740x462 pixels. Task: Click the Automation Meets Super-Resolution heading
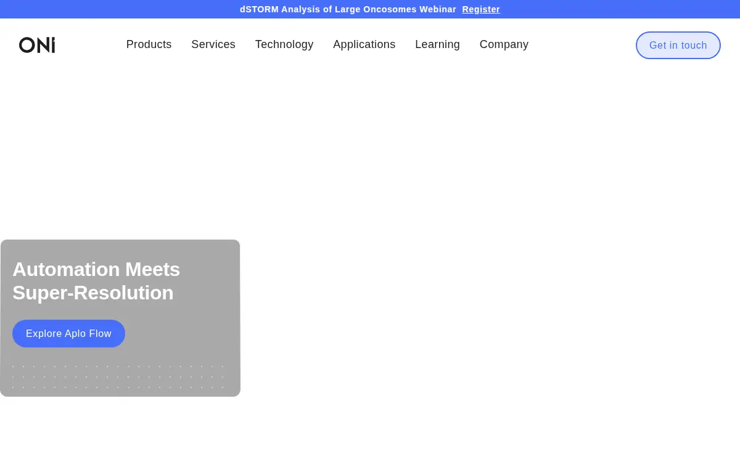pyautogui.click(x=96, y=281)
